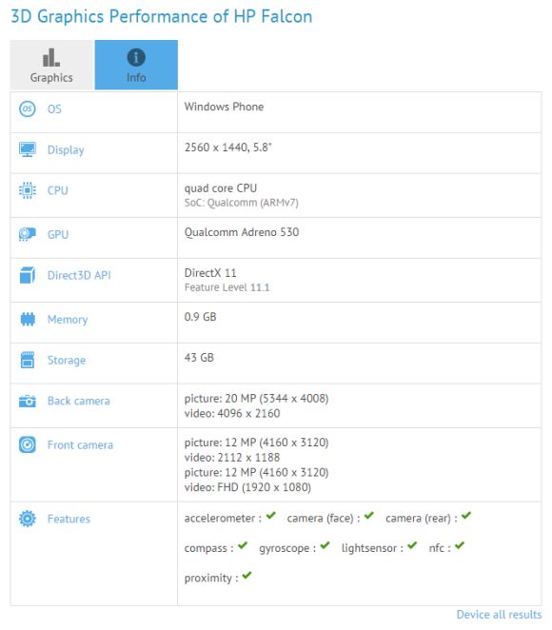This screenshot has width=552, height=630.
Task: Click the nfc green checkmark
Action: point(460,545)
